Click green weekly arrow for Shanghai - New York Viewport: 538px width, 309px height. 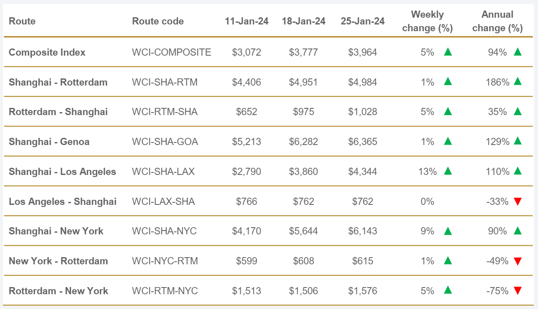pyautogui.click(x=448, y=231)
